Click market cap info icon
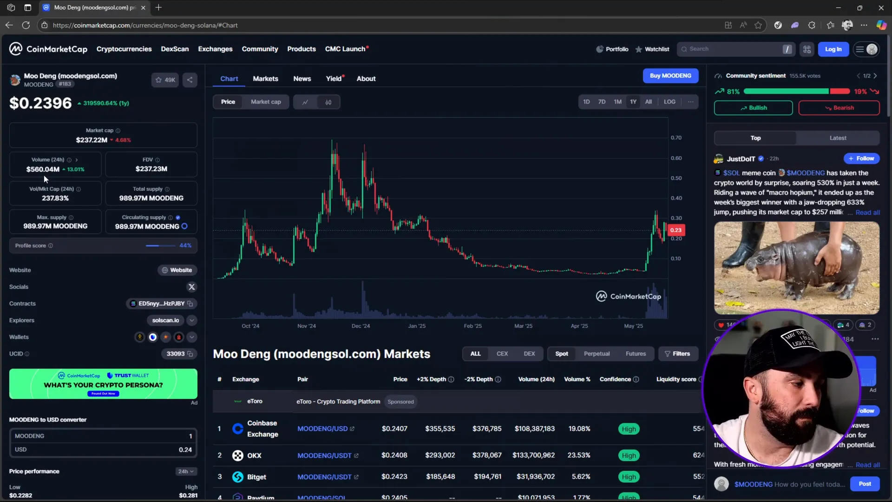This screenshot has width=892, height=502. click(x=118, y=131)
